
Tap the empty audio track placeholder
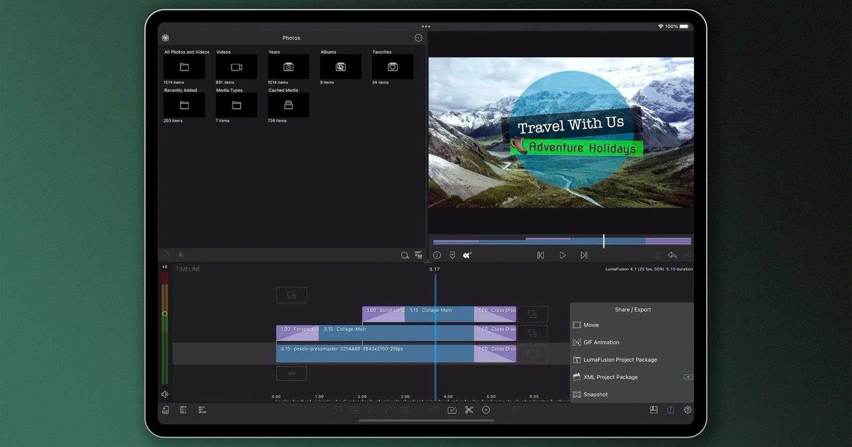(x=291, y=374)
